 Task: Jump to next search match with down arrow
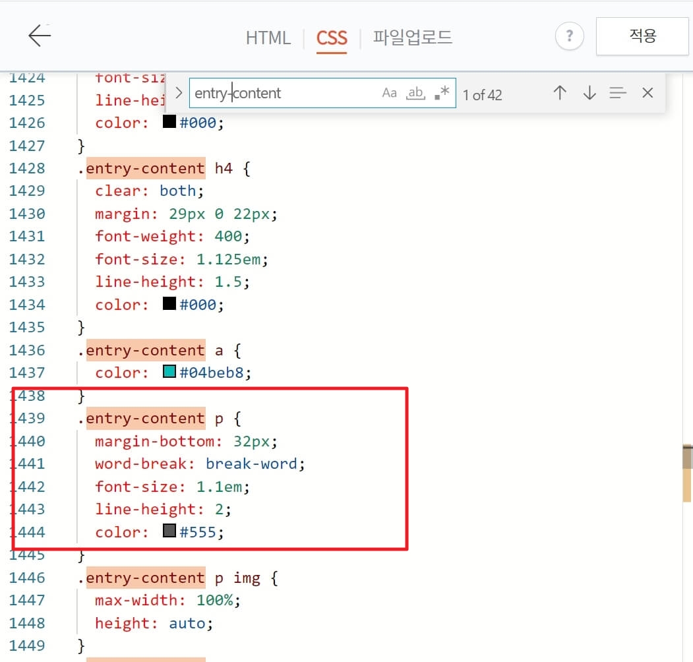tap(589, 93)
